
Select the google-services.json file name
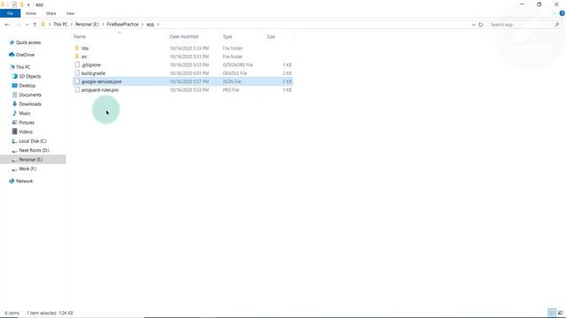pyautogui.click(x=102, y=81)
